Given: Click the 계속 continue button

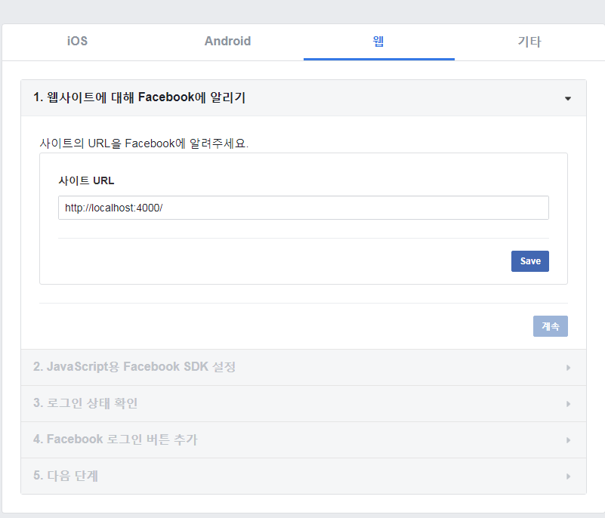Looking at the screenshot, I should (550, 326).
